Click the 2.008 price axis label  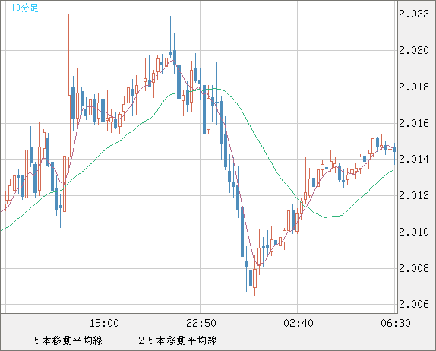[x=414, y=268]
